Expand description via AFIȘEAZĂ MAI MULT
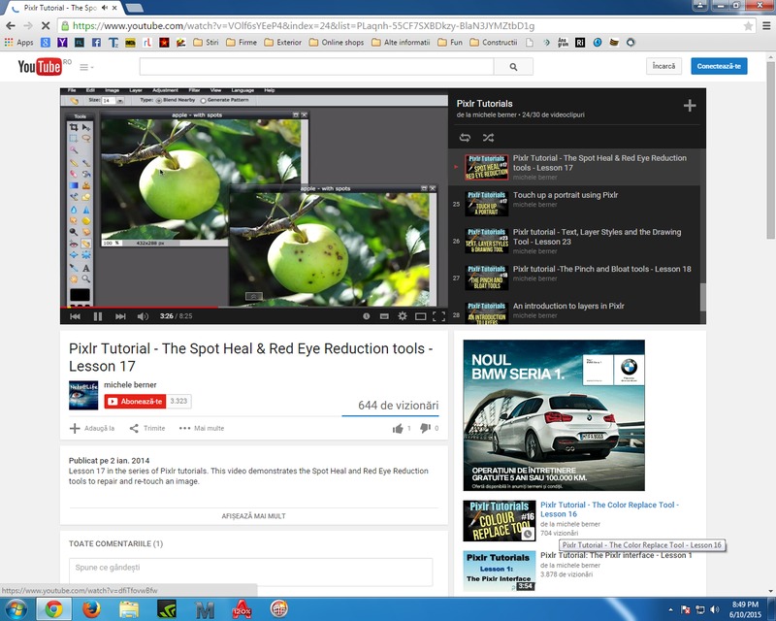 (x=253, y=516)
